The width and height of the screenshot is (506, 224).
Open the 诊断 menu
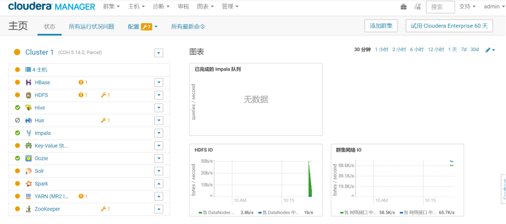[161, 7]
